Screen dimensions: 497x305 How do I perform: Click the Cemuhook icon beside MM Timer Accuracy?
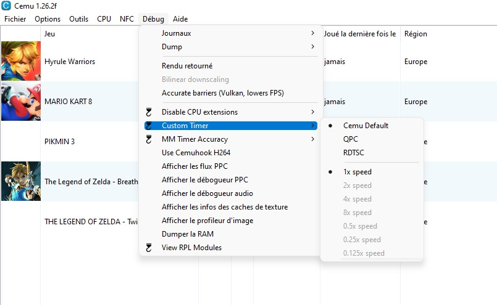(x=148, y=139)
